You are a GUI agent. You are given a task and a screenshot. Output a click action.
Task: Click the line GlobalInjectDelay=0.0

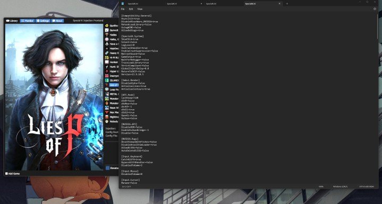point(135,68)
